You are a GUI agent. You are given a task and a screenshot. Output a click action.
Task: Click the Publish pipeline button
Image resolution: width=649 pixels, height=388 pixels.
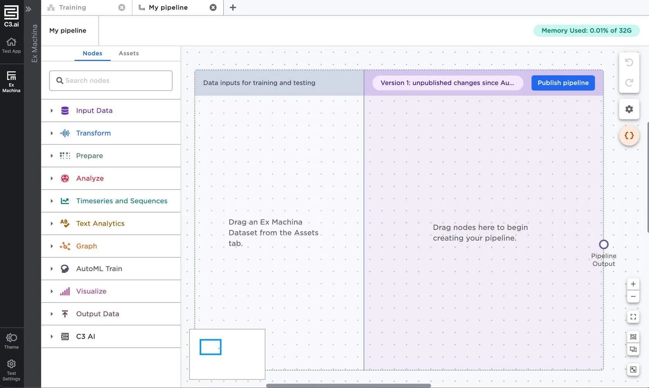pos(563,83)
